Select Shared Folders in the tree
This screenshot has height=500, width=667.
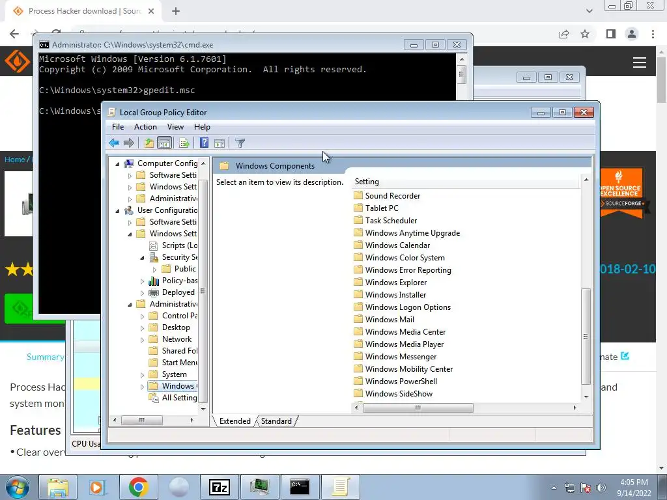click(173, 351)
